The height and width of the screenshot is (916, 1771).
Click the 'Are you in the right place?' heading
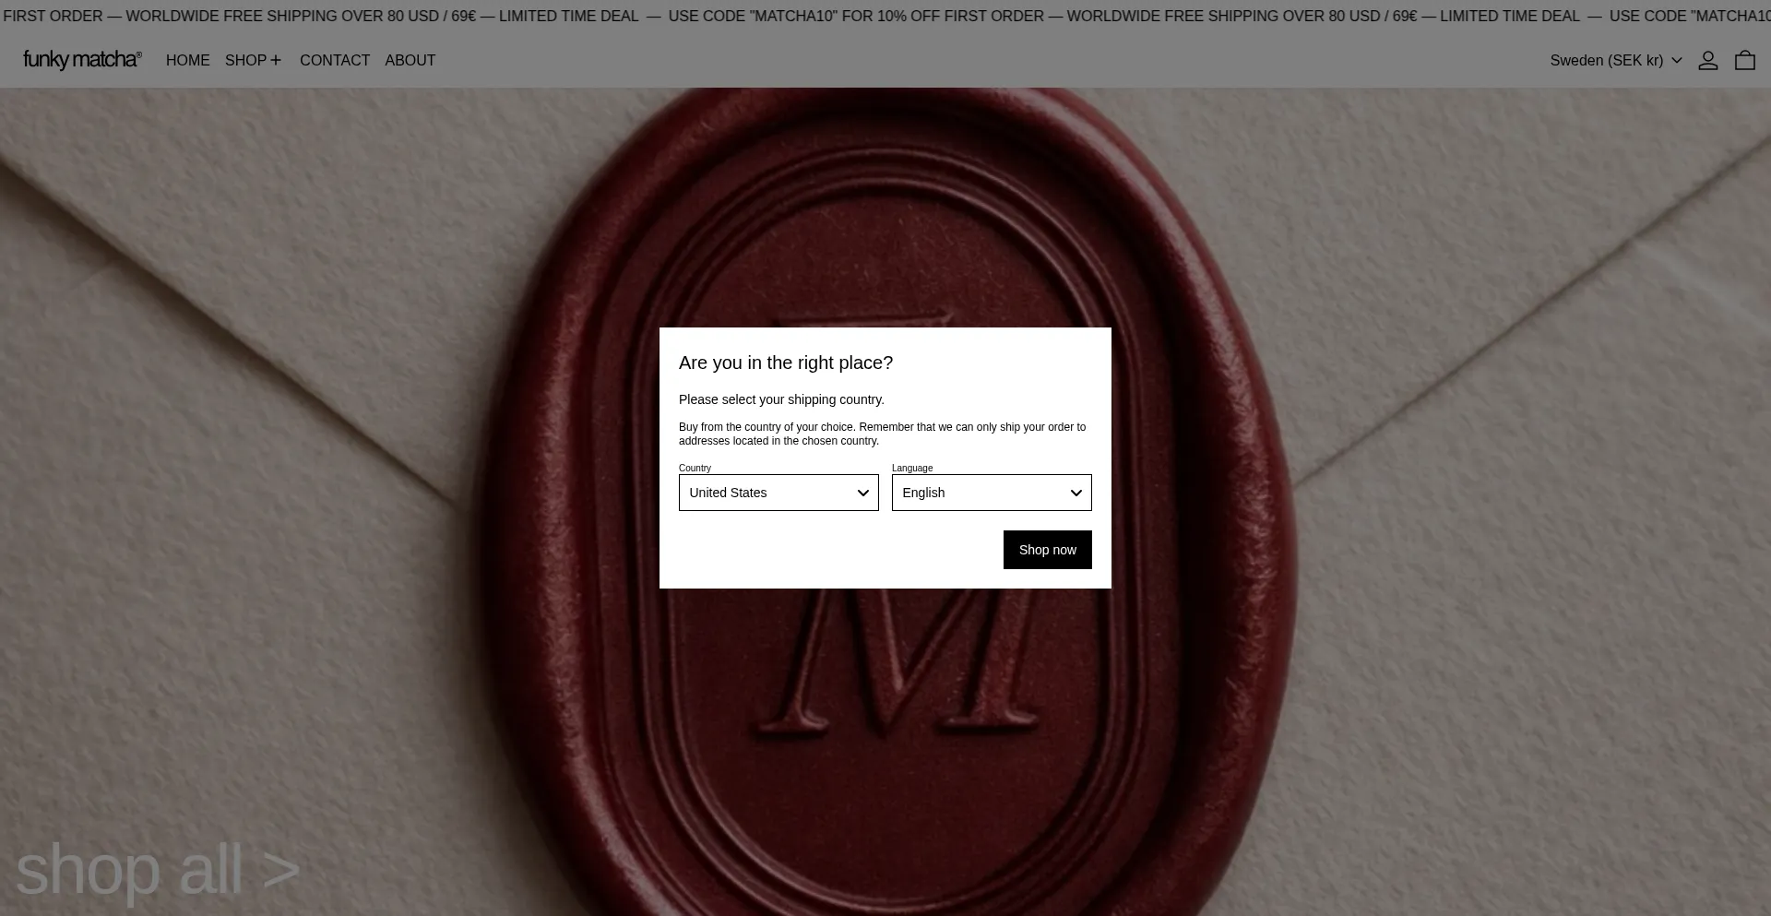(x=786, y=363)
